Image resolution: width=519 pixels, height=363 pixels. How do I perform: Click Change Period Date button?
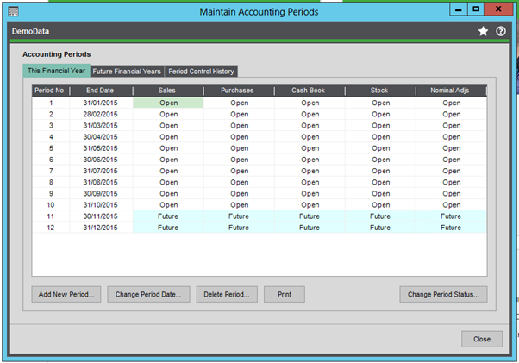148,295
